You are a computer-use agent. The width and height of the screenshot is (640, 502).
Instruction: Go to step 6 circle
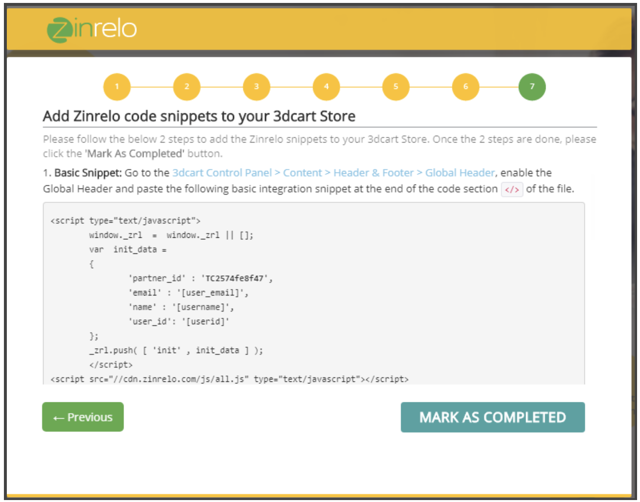point(466,86)
